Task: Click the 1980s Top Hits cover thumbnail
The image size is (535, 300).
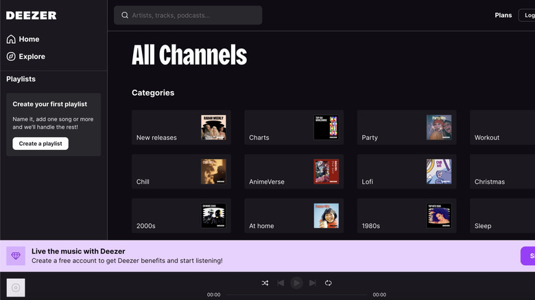Action: coord(439,216)
